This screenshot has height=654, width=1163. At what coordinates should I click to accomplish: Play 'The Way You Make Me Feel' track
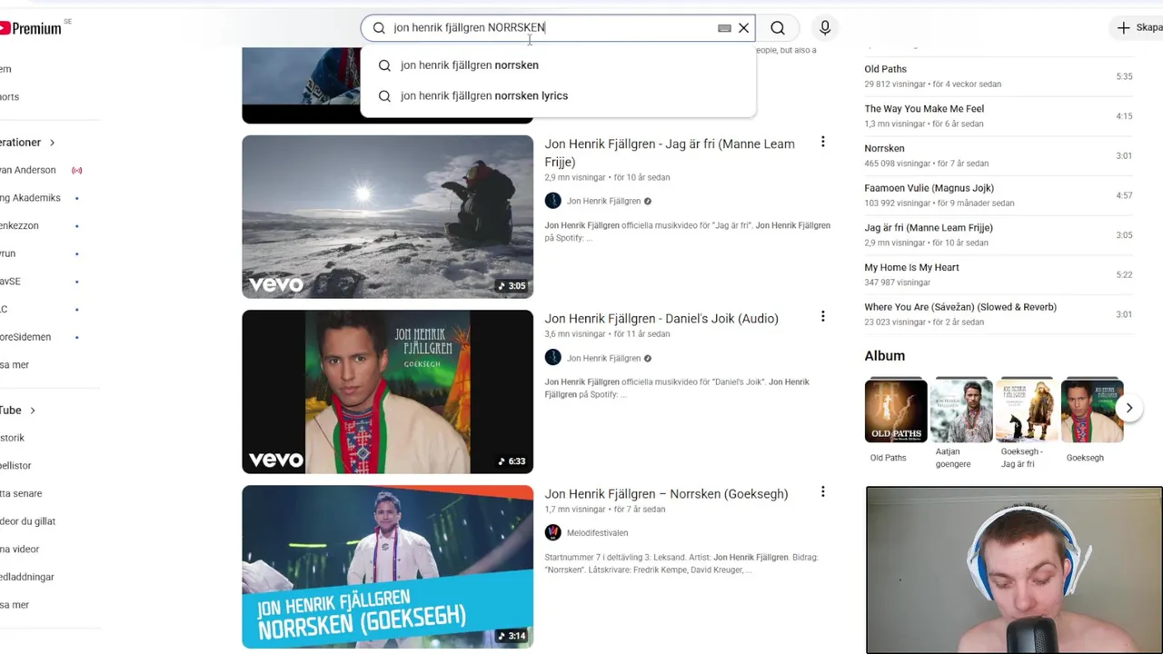pyautogui.click(x=998, y=116)
